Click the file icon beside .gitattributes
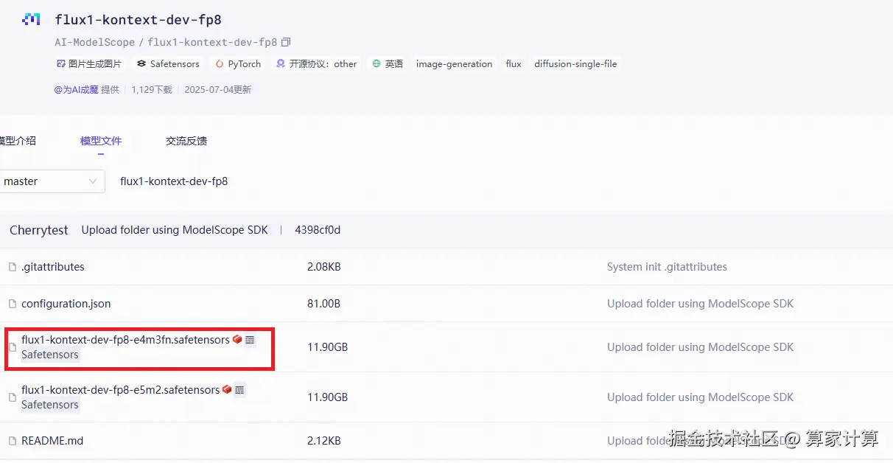The width and height of the screenshot is (893, 463). pyautogui.click(x=13, y=267)
